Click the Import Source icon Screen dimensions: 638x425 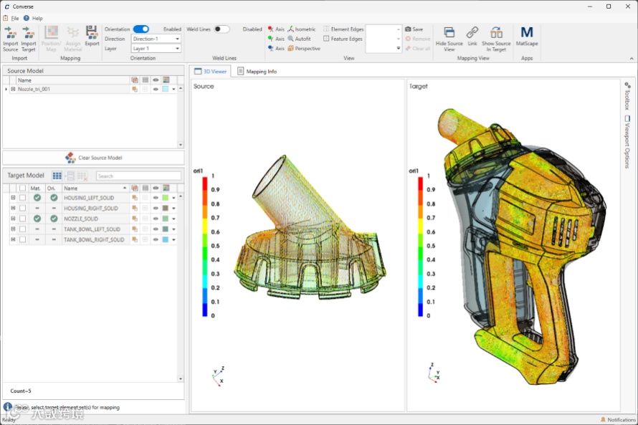pyautogui.click(x=10, y=33)
